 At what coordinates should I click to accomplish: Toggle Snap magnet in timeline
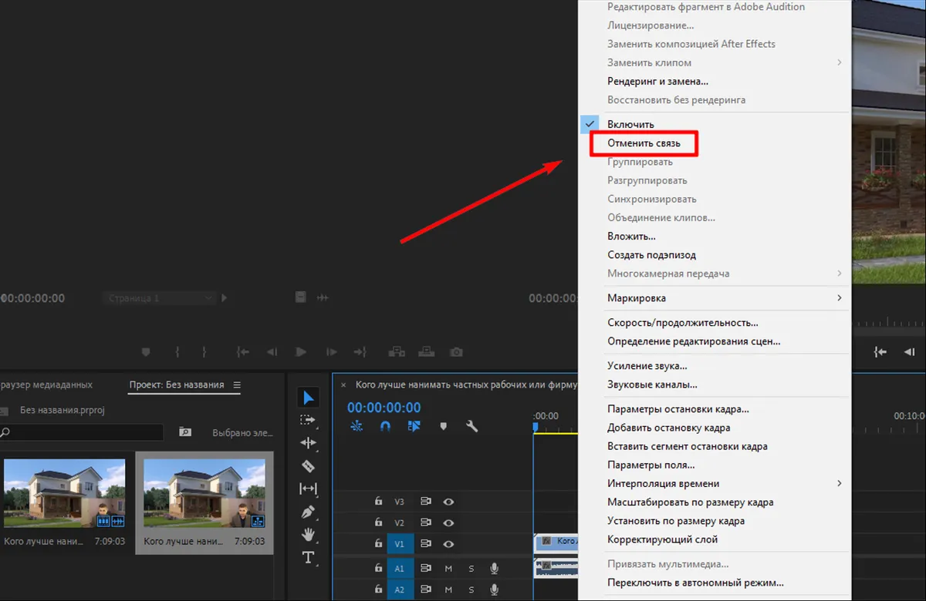(x=385, y=426)
